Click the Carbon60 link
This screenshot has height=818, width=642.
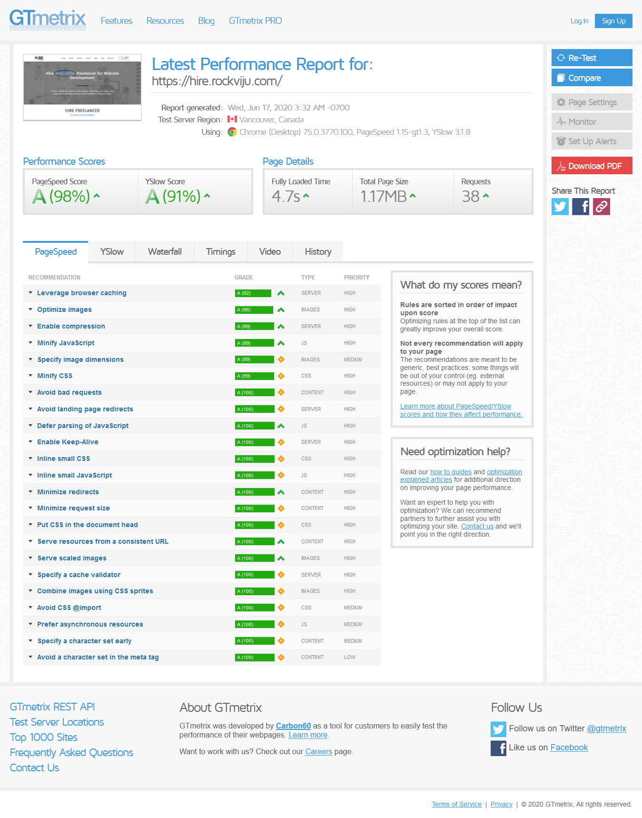pos(293,726)
